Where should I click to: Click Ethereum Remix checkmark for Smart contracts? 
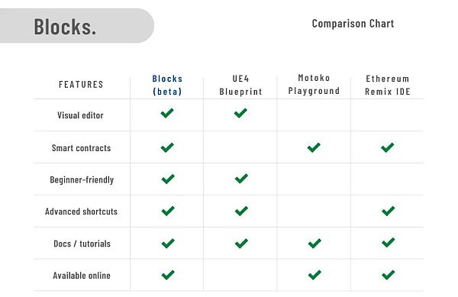(388, 147)
